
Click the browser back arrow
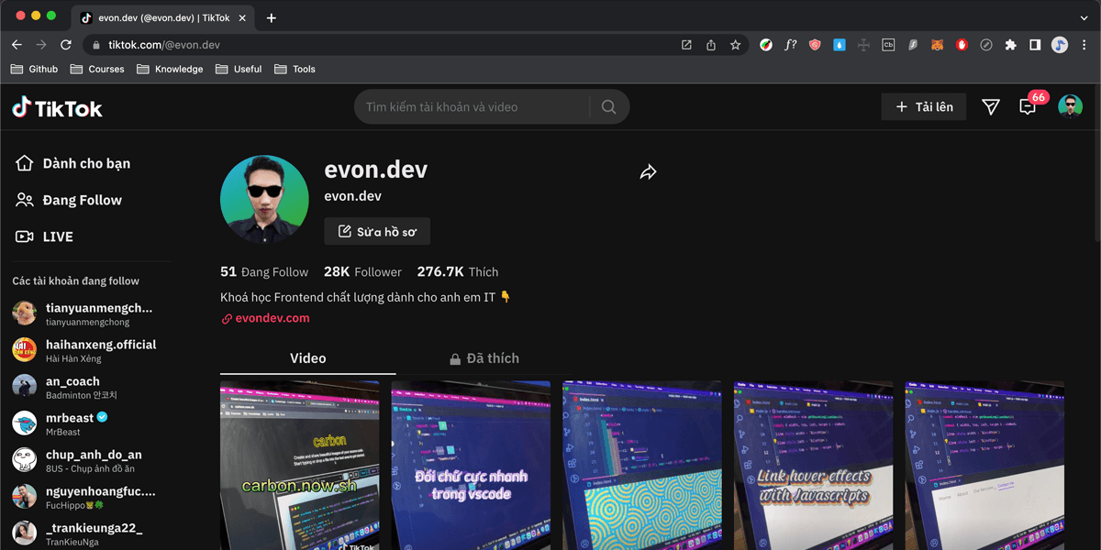tap(17, 44)
